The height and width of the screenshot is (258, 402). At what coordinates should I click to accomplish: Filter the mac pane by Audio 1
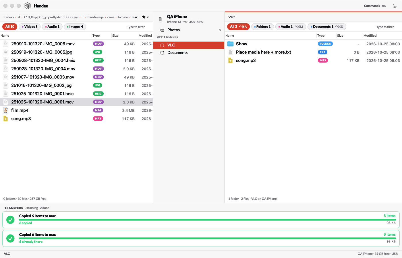point(52,27)
